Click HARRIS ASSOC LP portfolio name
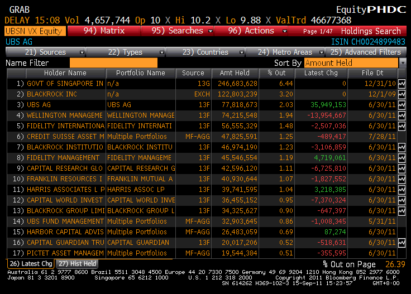The height and width of the screenshot is (294, 411). (136, 190)
